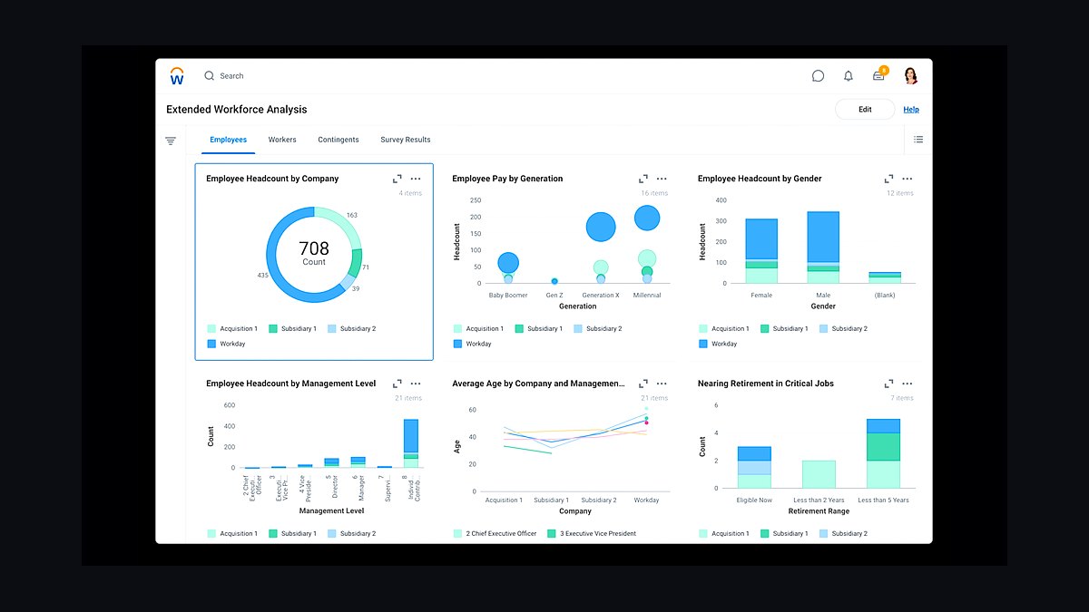This screenshot has width=1089, height=612.
Task: Switch to the Survey Results tab
Action: click(x=406, y=140)
